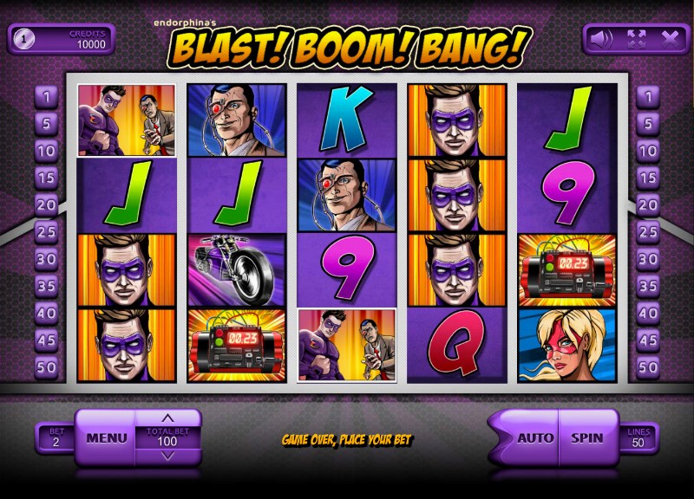Click the coin denomination icon beside credits
Image resolution: width=694 pixels, height=499 pixels.
[x=23, y=39]
